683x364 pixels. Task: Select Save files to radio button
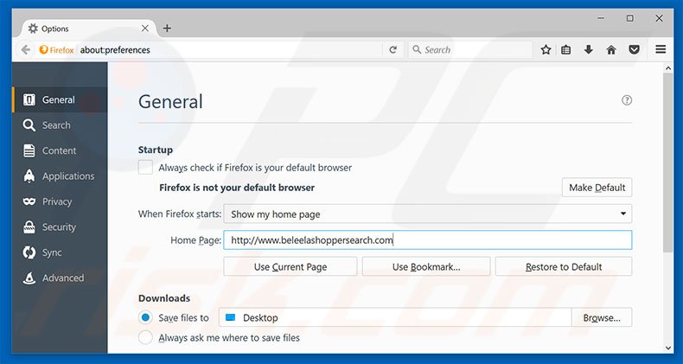click(145, 318)
